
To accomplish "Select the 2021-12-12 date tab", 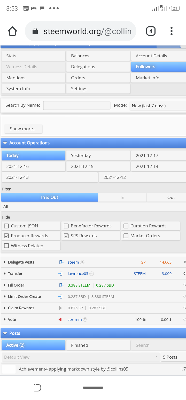I will pos(142,177).
